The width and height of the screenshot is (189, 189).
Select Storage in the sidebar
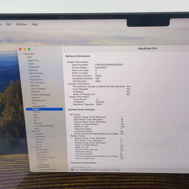tap(38, 123)
